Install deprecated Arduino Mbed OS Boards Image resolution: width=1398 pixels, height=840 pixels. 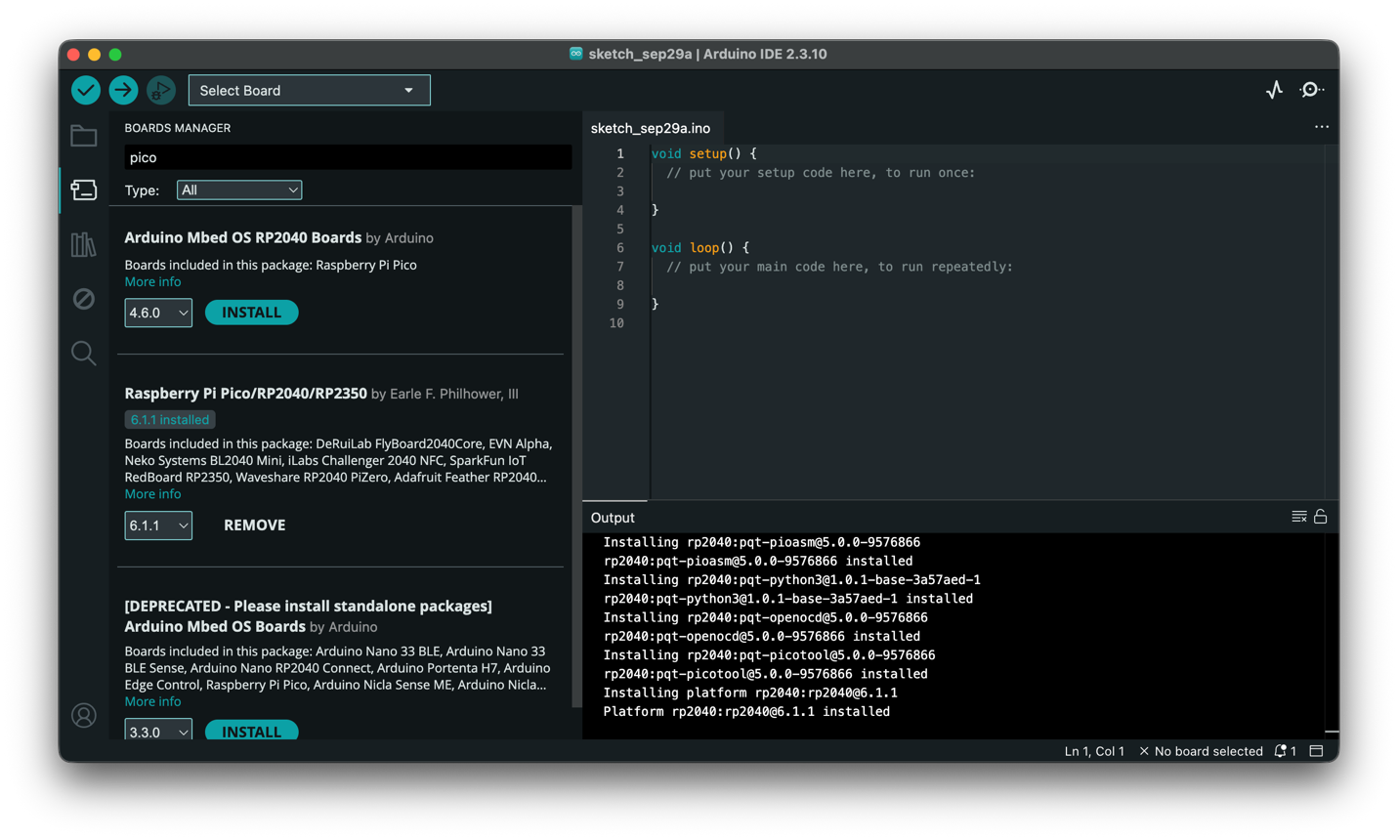click(252, 731)
